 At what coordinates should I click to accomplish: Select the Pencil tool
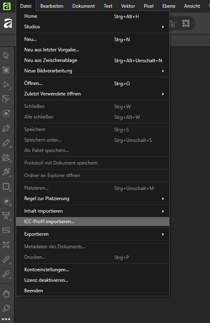(6, 143)
